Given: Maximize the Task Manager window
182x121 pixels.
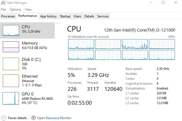Looking at the screenshot, I should [x=163, y=3].
